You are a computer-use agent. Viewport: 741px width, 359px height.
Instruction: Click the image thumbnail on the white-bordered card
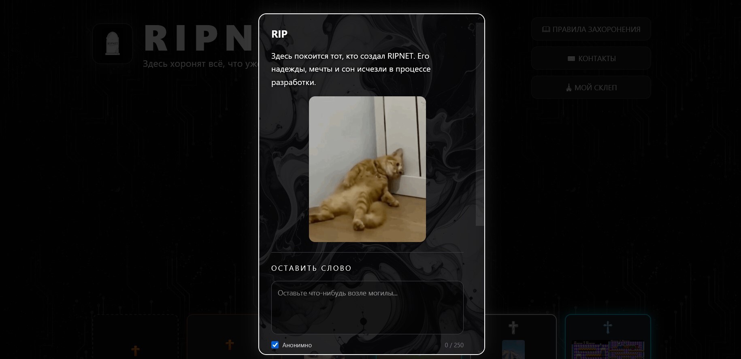513,349
